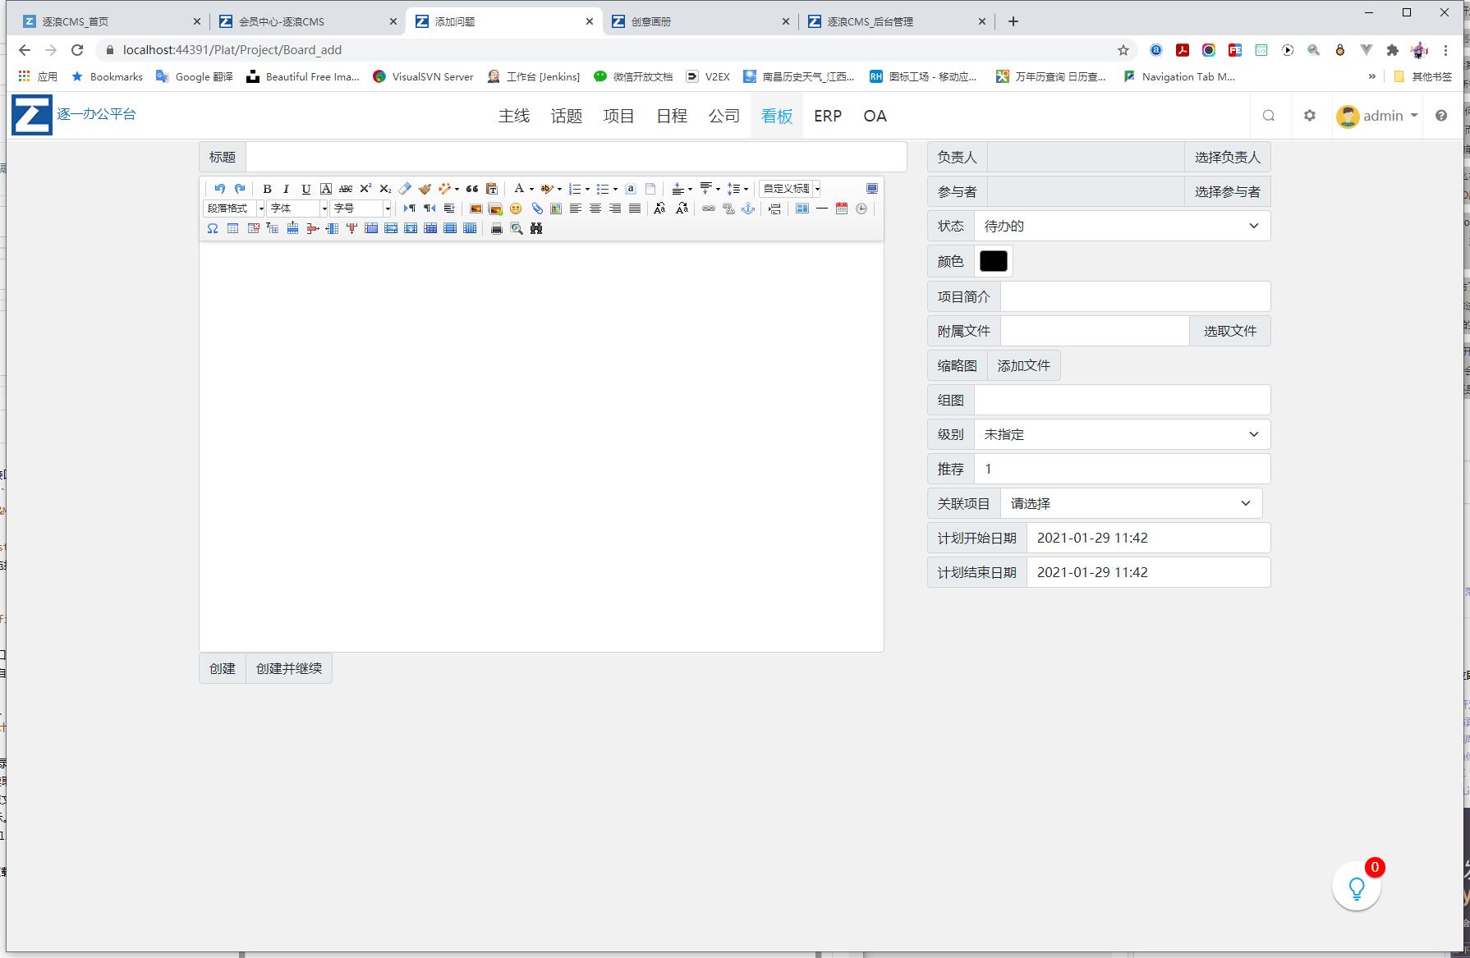Toggle bold formatting in the editor
The image size is (1470, 958).
[x=268, y=189]
